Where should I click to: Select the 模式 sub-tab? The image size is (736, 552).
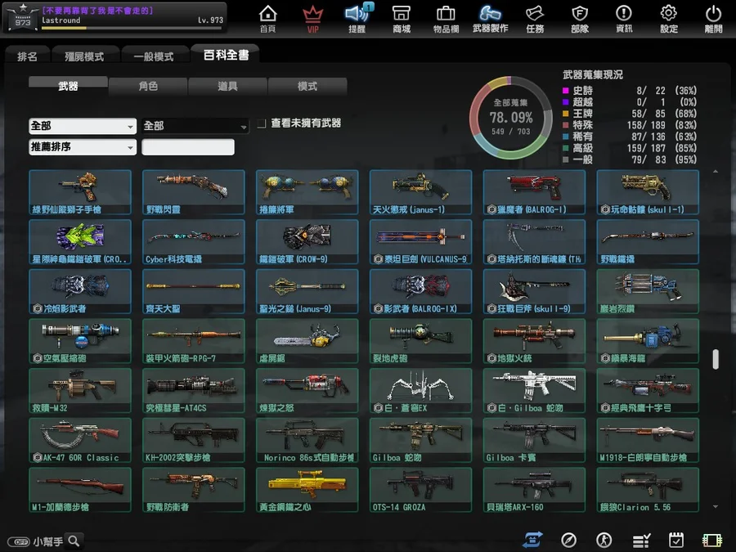pos(307,86)
